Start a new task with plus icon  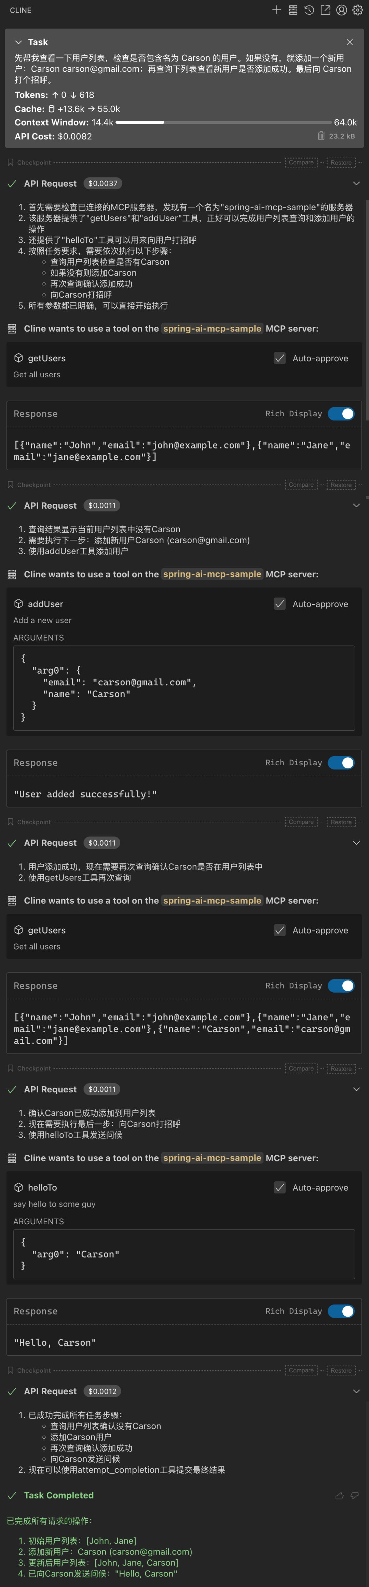(277, 10)
